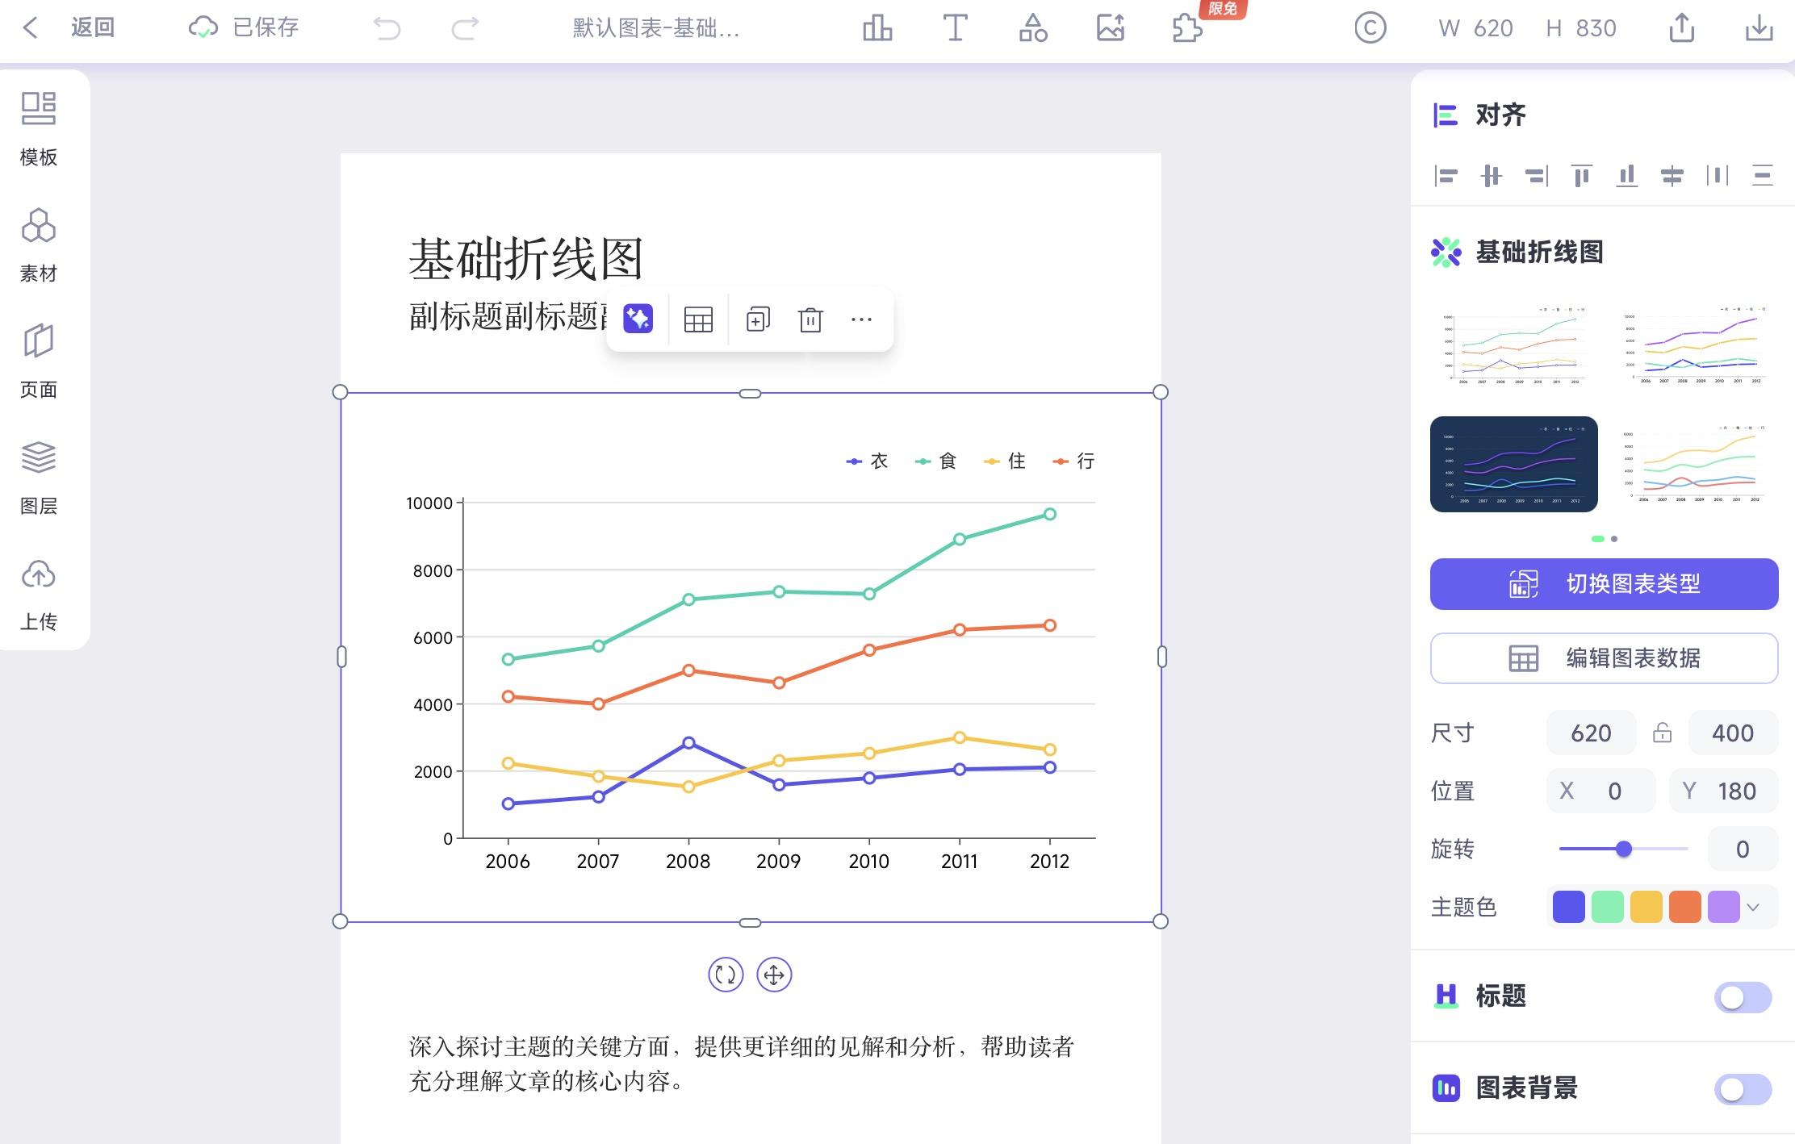Viewport: 1795px width, 1144px height.
Task: Select the text tool icon
Action: [x=955, y=28]
